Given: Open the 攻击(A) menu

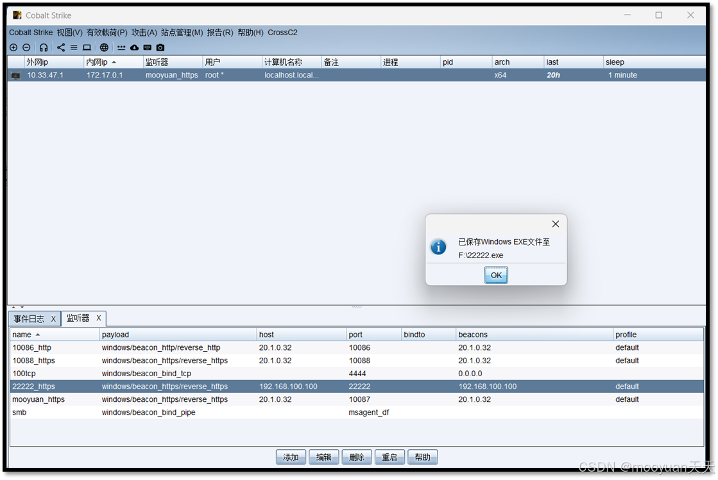Looking at the screenshot, I should 144,33.
